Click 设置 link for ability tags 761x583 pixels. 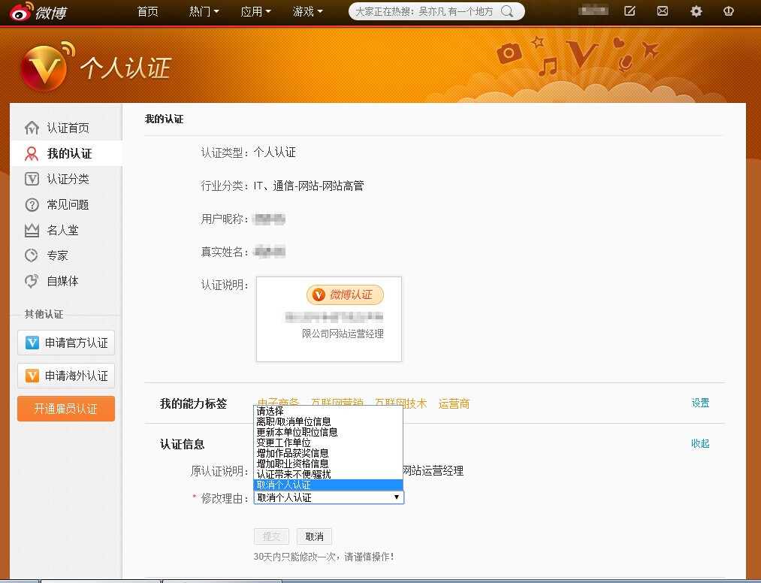coord(700,403)
